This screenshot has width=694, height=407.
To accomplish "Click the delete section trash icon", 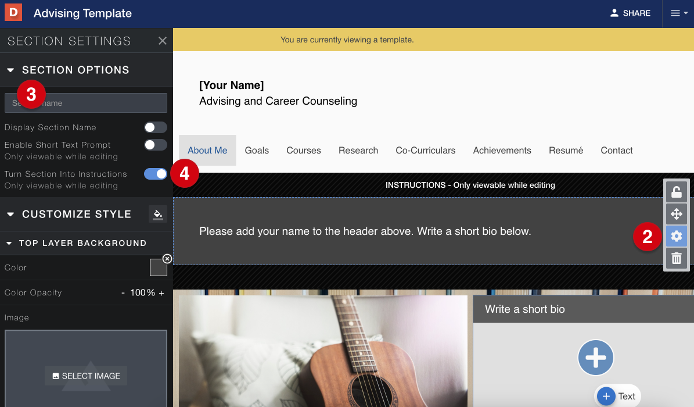I will tap(677, 258).
